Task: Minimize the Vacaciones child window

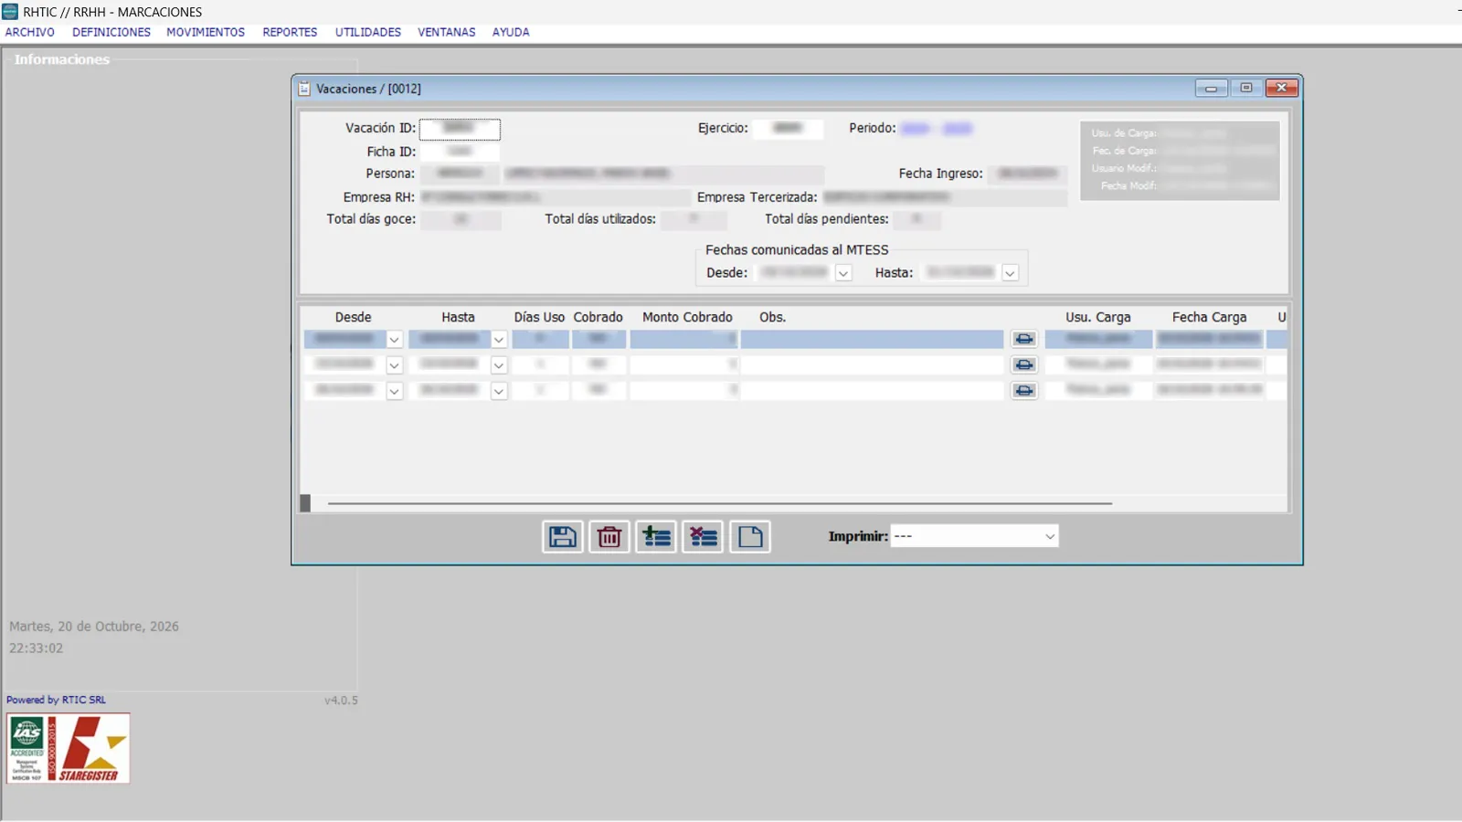Action: [1211, 88]
